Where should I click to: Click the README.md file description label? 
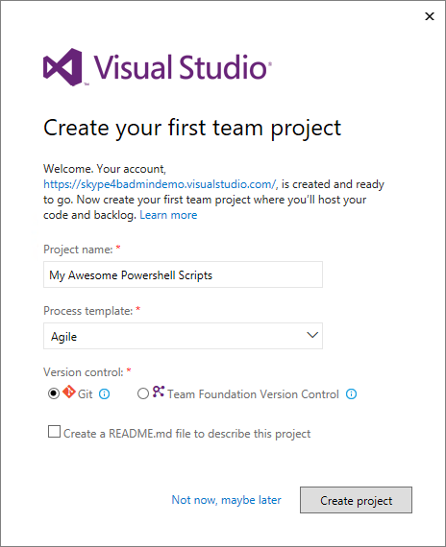tap(186, 434)
